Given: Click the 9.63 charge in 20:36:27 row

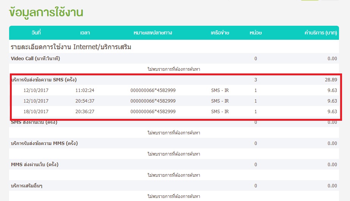Looking at the screenshot, I should coord(332,111).
